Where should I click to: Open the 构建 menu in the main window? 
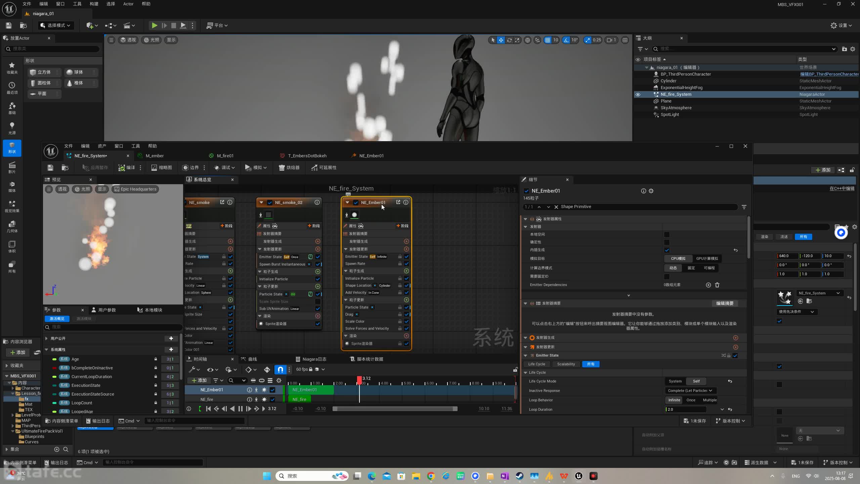[x=94, y=4]
